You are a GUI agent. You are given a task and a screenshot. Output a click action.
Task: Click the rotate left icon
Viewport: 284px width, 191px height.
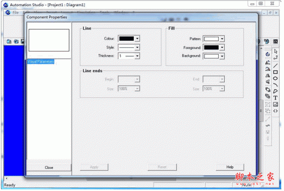point(268,62)
